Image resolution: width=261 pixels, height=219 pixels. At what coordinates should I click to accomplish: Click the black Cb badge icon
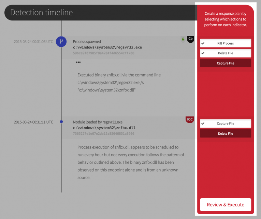(191, 39)
